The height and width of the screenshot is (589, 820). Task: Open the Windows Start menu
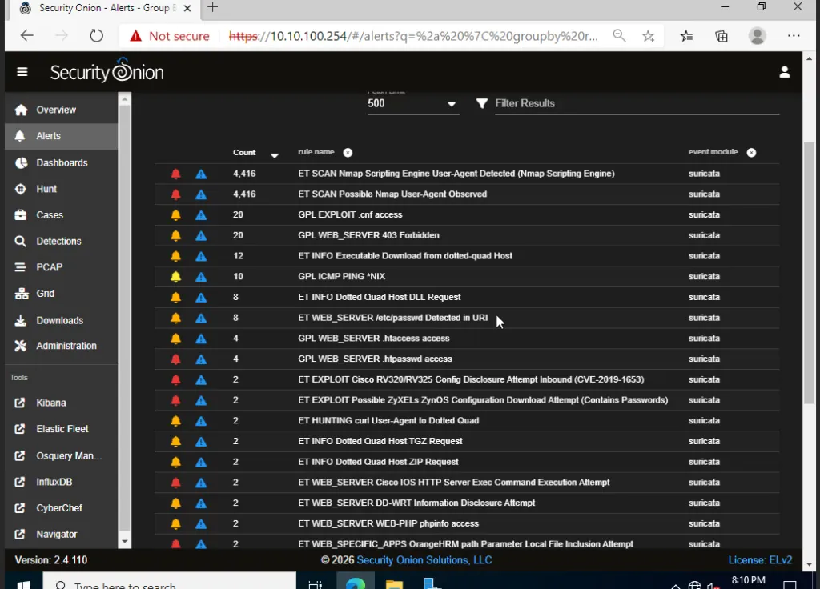click(x=23, y=583)
